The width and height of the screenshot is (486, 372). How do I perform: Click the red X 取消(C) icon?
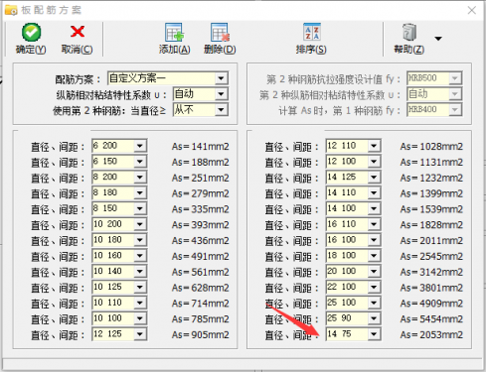click(x=78, y=32)
